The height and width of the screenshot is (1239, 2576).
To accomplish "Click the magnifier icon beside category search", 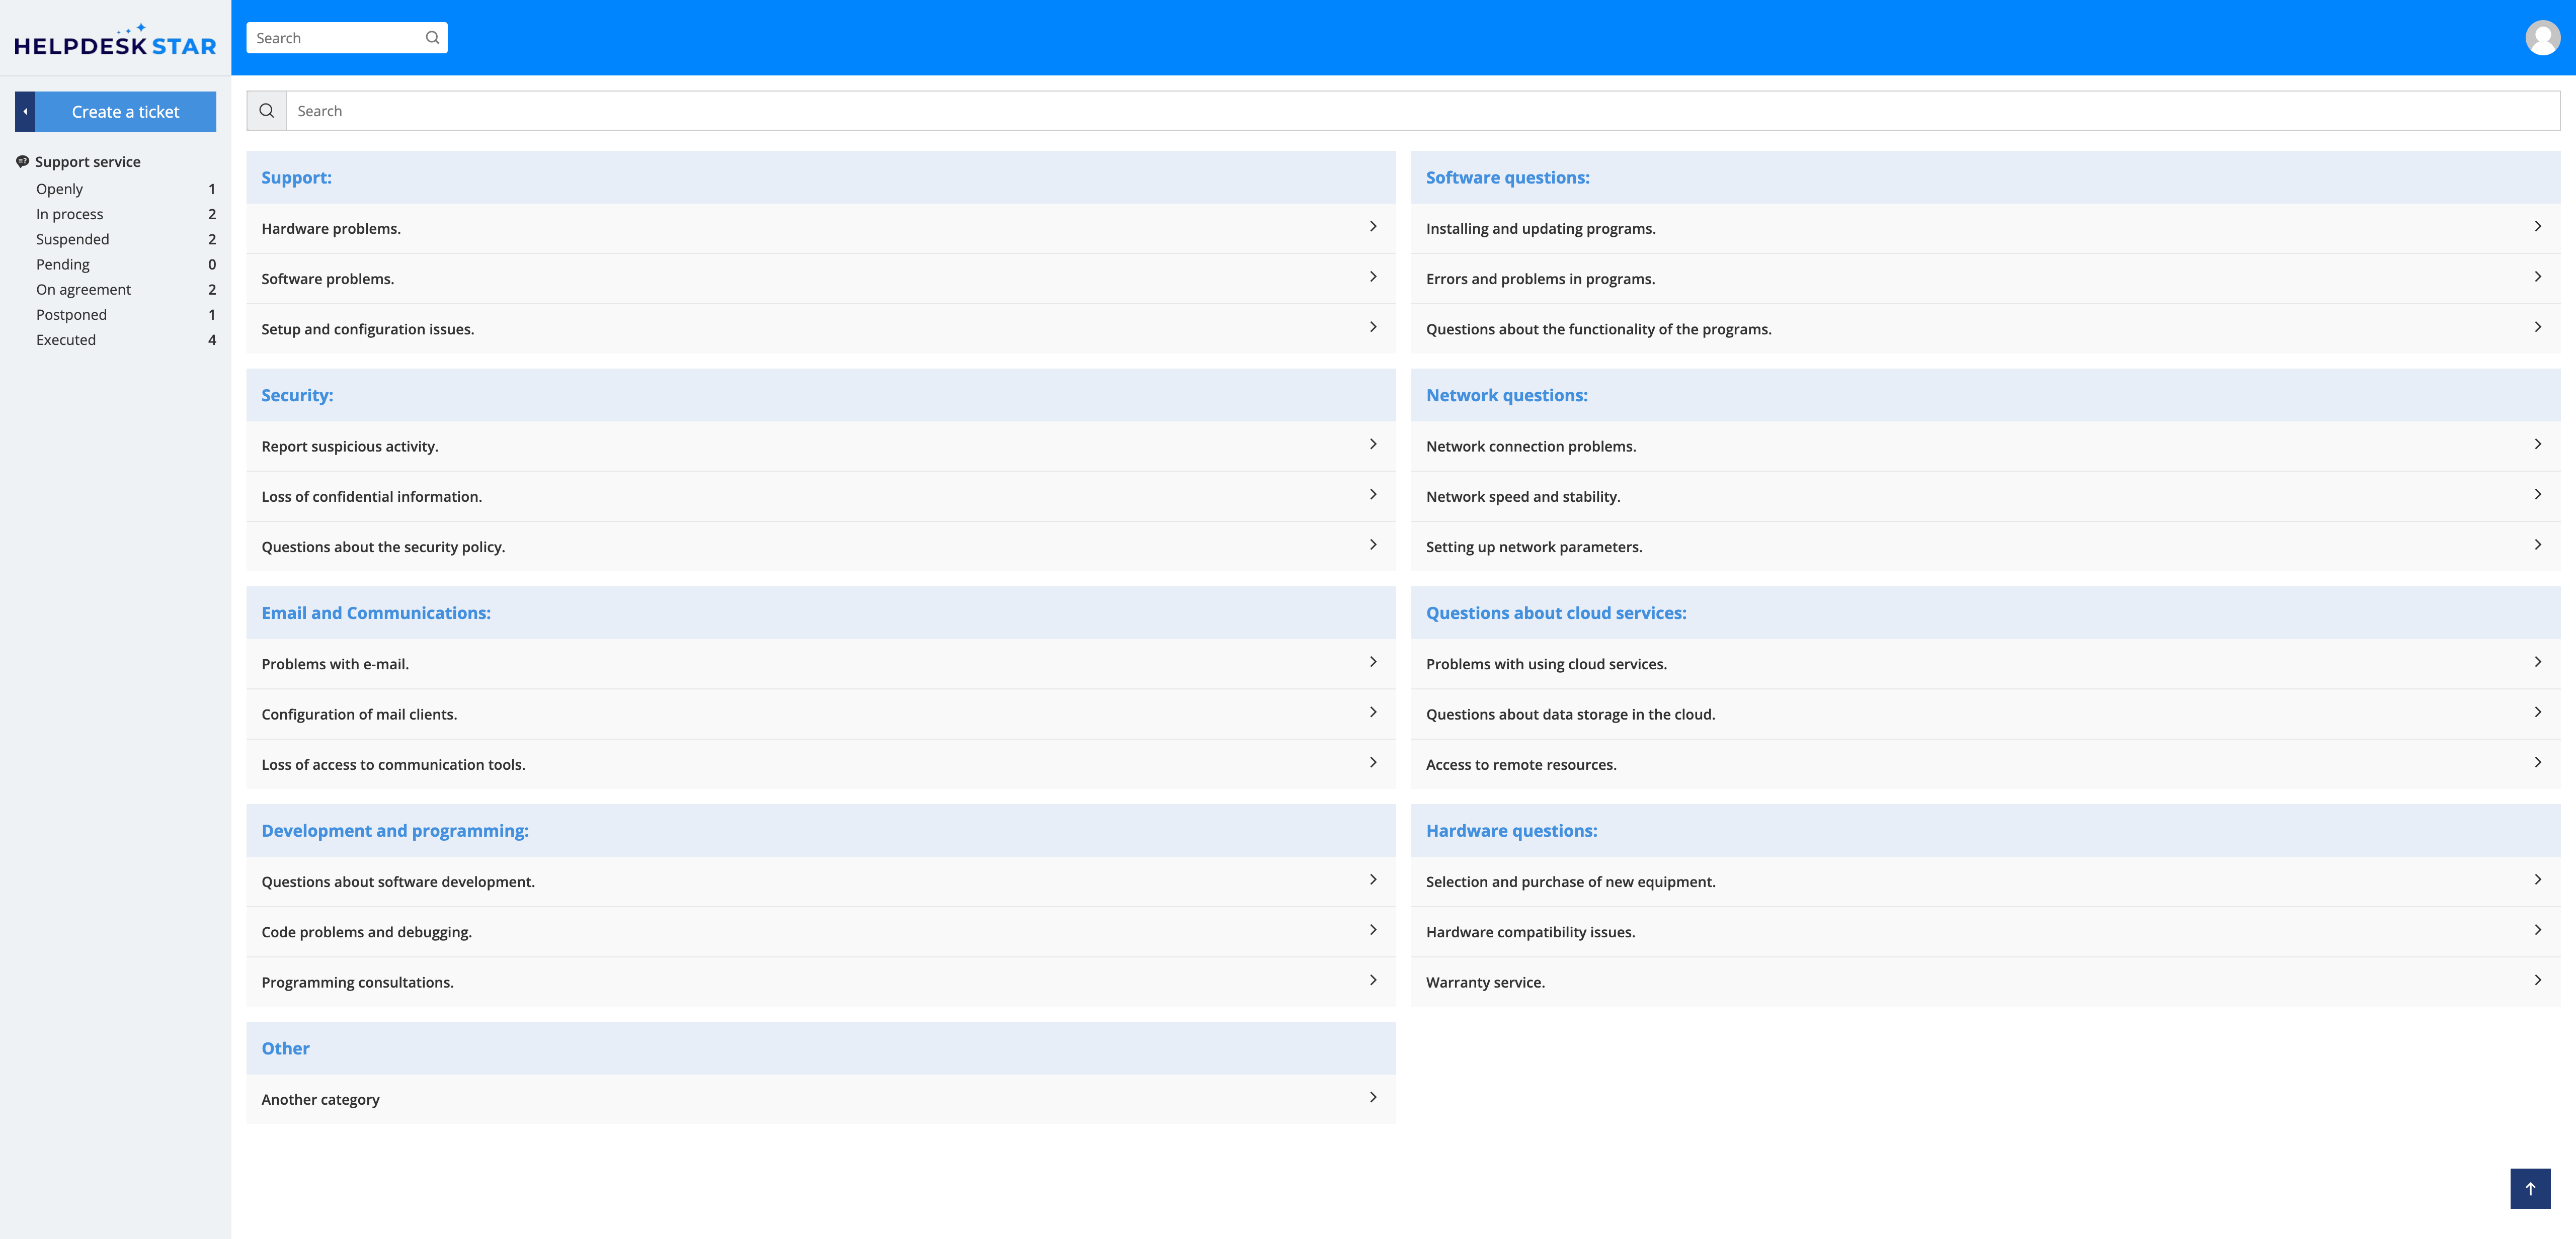I will [267, 111].
